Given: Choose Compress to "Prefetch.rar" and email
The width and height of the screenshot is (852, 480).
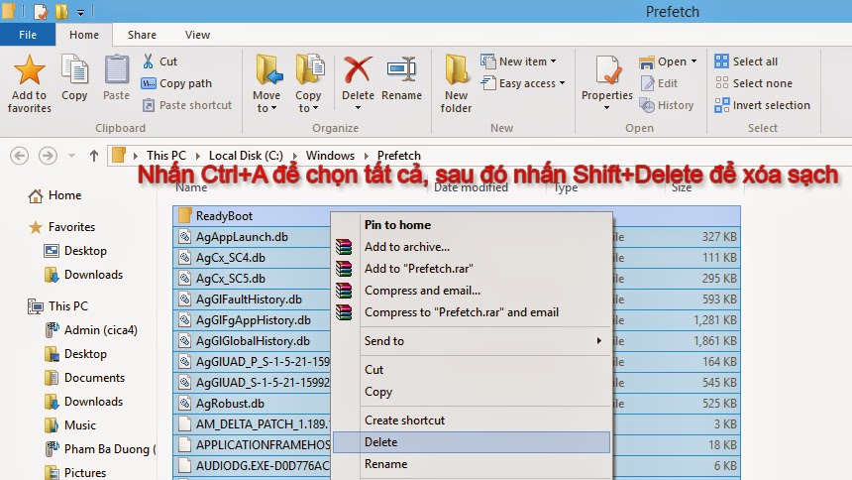Looking at the screenshot, I should (462, 312).
